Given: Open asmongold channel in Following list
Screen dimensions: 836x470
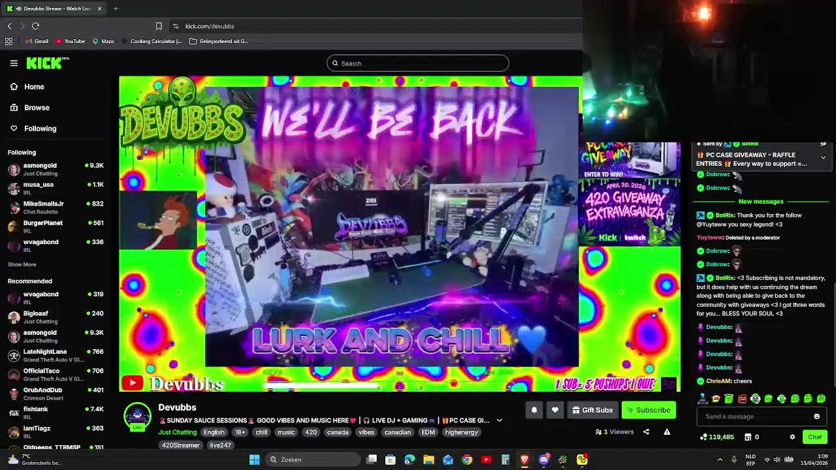Looking at the screenshot, I should pyautogui.click(x=56, y=169).
